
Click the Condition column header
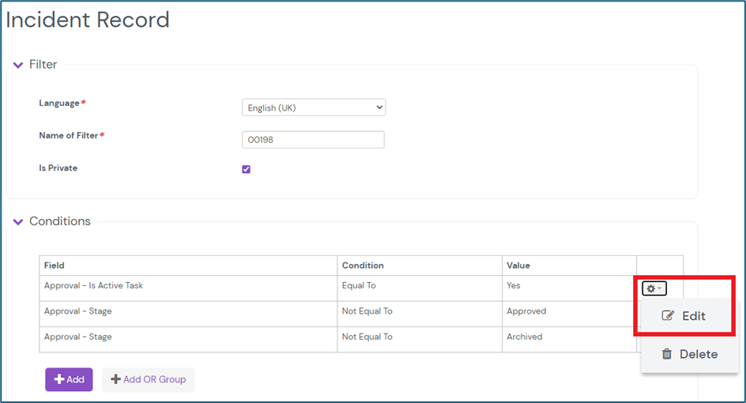coord(363,266)
